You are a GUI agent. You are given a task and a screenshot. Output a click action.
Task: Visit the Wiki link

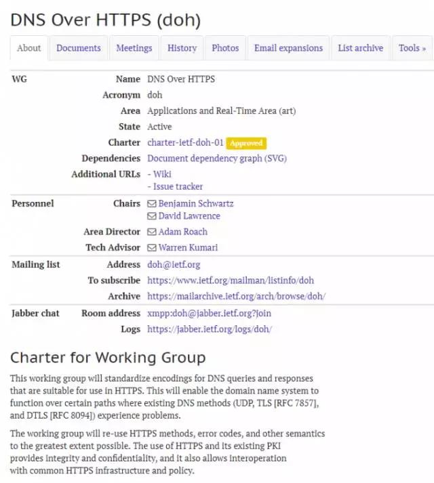pos(162,174)
